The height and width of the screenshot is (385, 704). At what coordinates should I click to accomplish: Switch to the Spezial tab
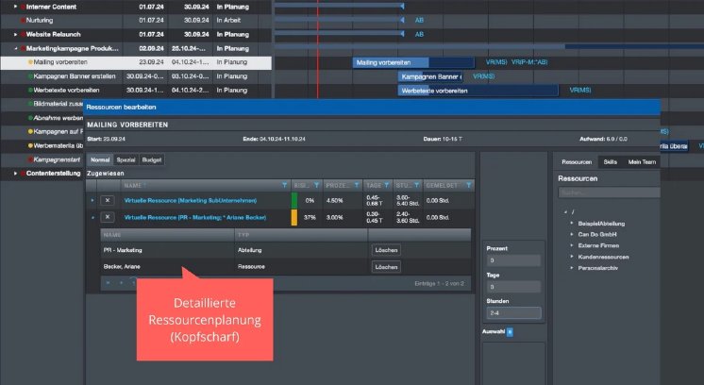(126, 161)
